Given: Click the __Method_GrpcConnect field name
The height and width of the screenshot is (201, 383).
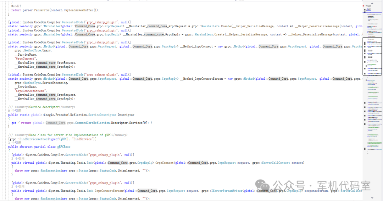Looking at the screenshot, I should [196, 46].
